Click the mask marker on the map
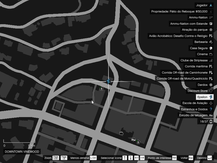Image resolution: width=217 pixels, height=163 pixels. click(133, 139)
